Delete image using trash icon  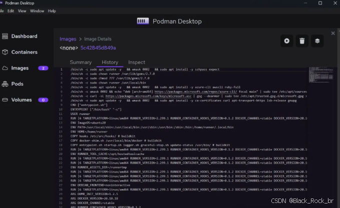(302, 41)
